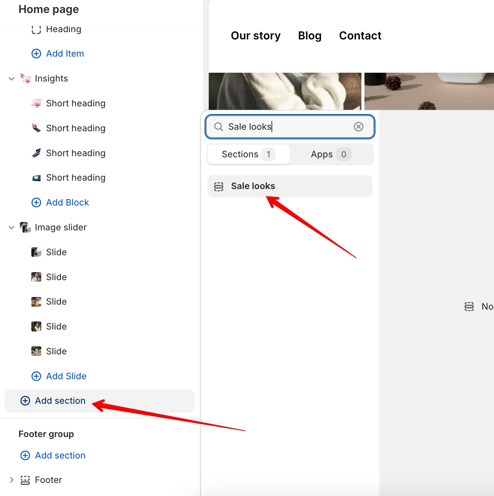The height and width of the screenshot is (496, 494).
Task: Click Add section below Image slider
Action: pos(60,401)
